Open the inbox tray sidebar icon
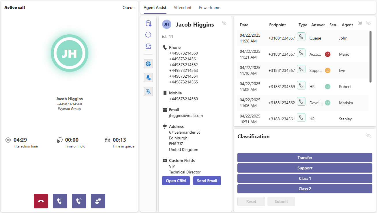 (x=148, y=46)
